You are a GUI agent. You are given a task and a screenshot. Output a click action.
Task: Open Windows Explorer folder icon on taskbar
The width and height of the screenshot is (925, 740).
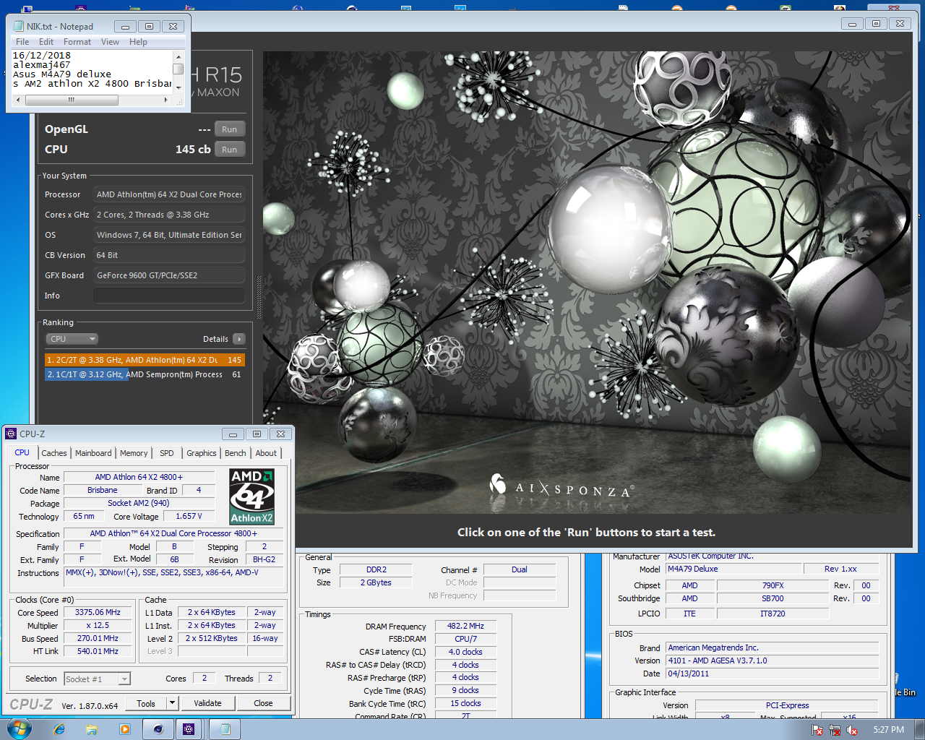pos(92,729)
